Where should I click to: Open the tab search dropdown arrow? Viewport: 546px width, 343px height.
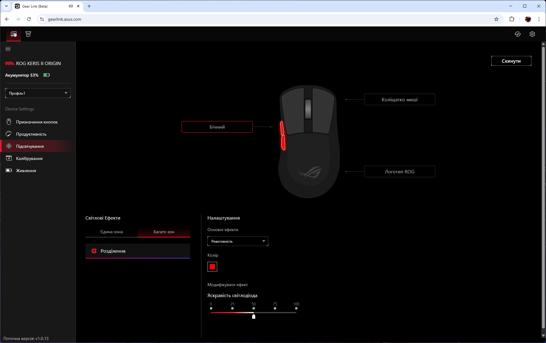click(6, 6)
